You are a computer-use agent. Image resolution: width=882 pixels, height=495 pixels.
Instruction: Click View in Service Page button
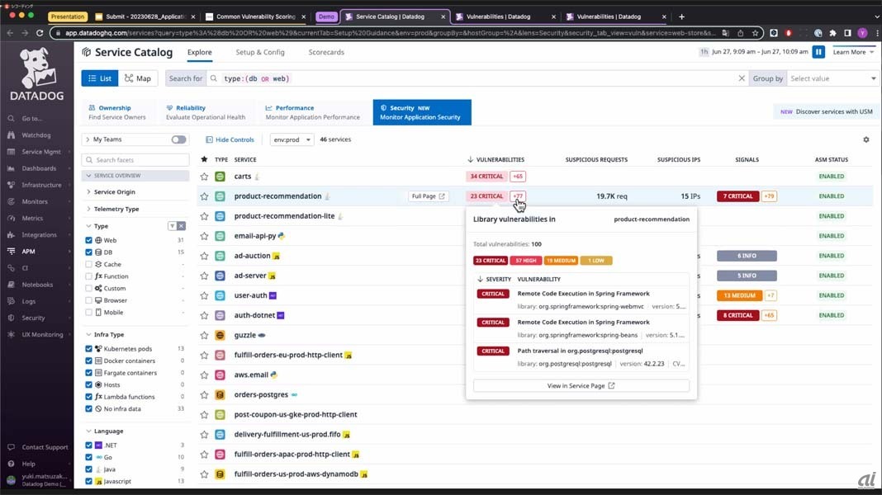point(581,385)
